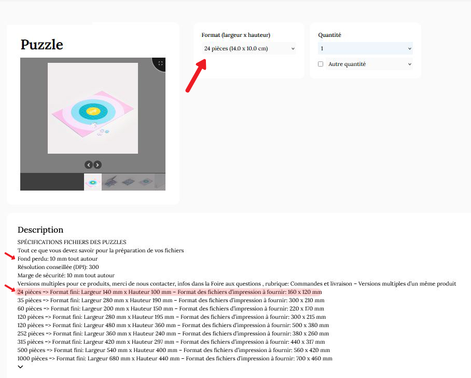Pick the third thumbnail in the gallery strip

(x=128, y=182)
